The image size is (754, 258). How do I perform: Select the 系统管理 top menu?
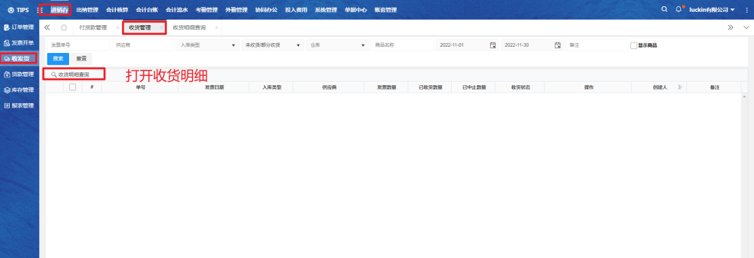point(325,10)
